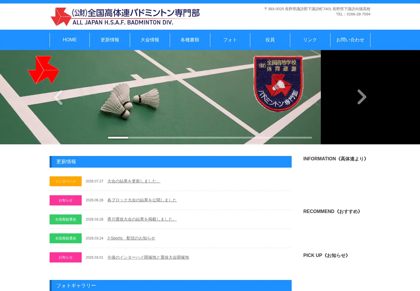This screenshot has height=291, width=420.
Task: Click the INFORMATION《高体連より》 sidebar heading
Action: pos(335,159)
